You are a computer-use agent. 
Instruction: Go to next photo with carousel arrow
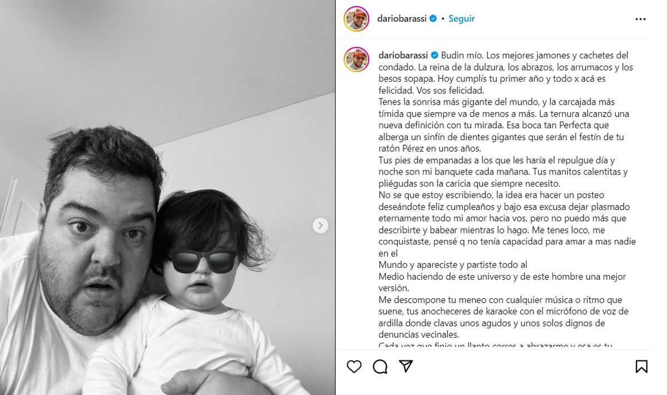pyautogui.click(x=320, y=226)
